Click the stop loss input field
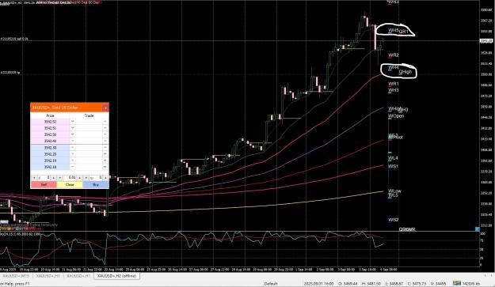Viewport: 495px width, 287px height. 44,178
